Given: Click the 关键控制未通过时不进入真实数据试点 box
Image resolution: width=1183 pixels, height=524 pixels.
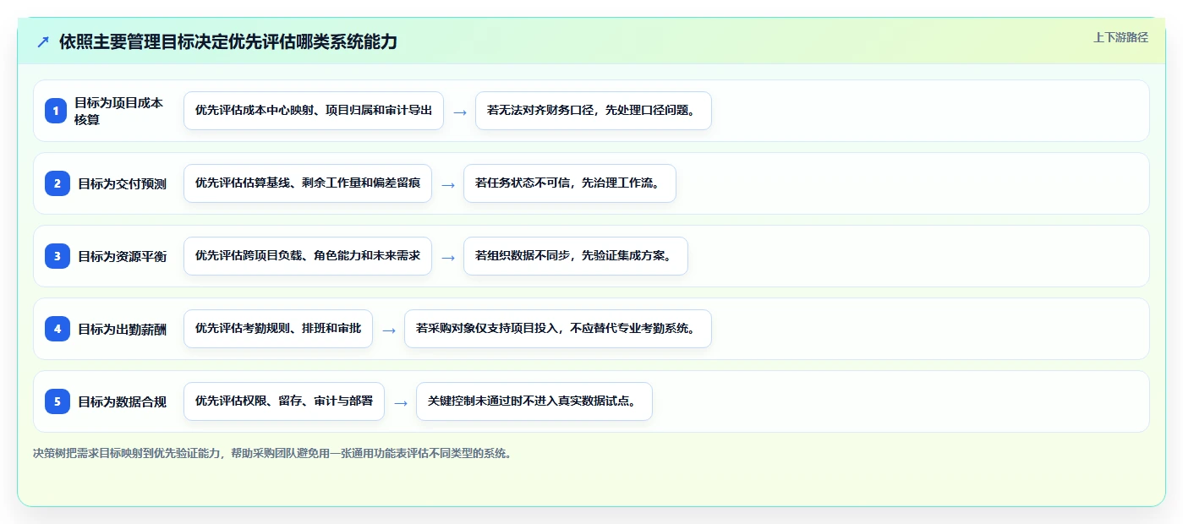Looking at the screenshot, I should [x=534, y=401].
